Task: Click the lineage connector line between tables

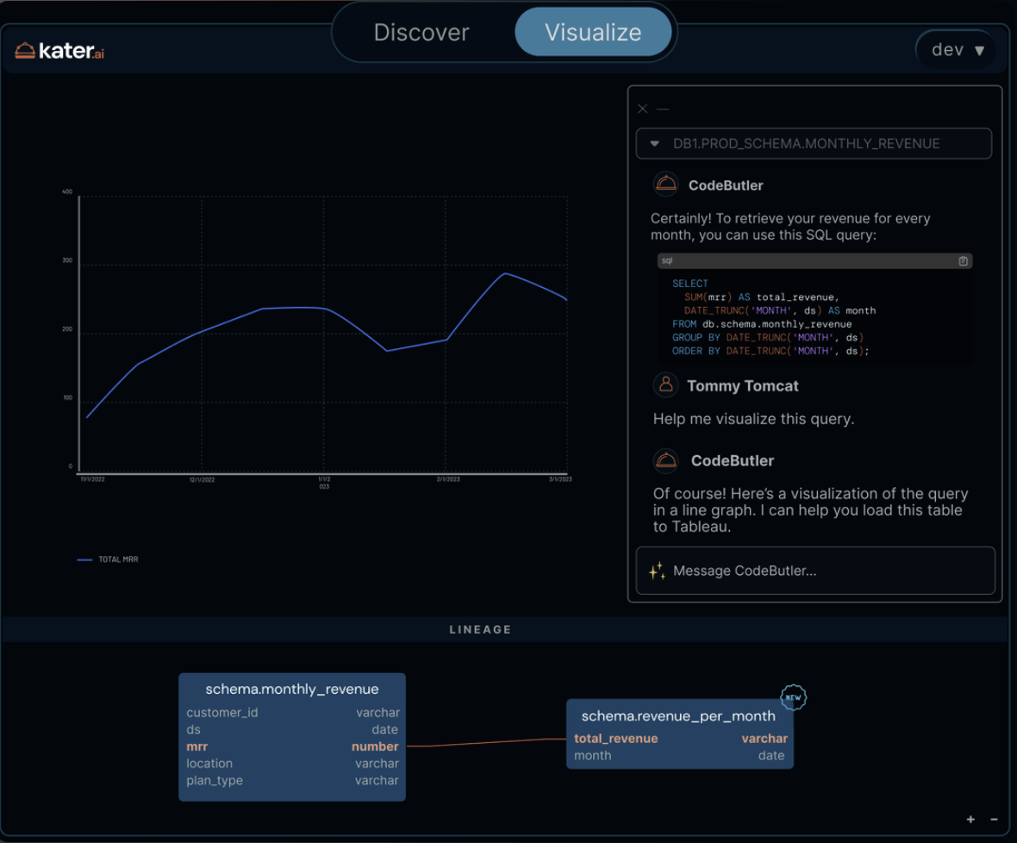Action: (486, 742)
